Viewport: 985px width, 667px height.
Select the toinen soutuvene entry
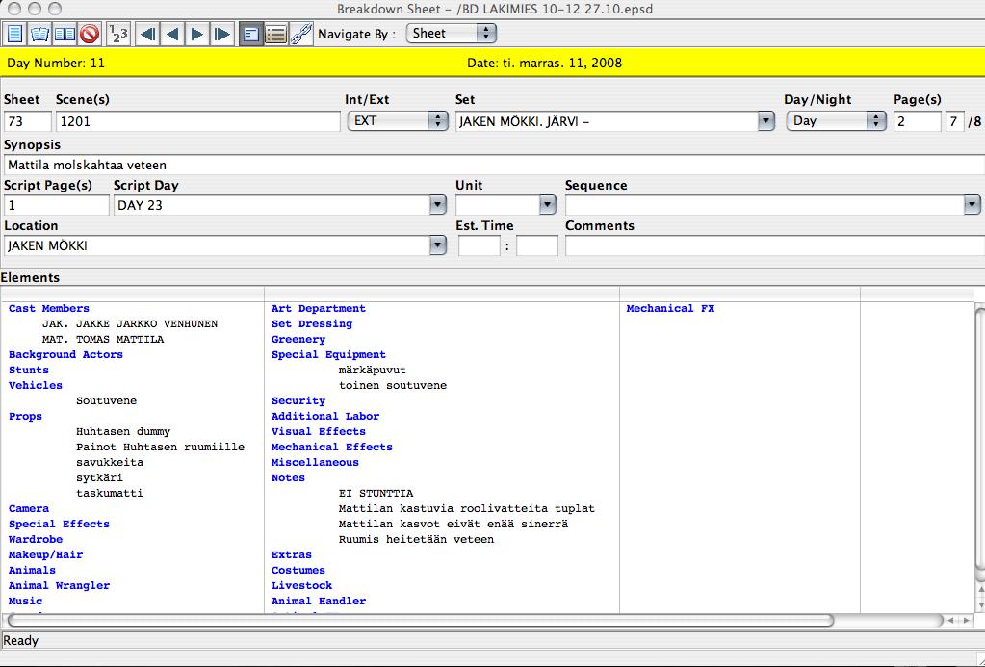[x=393, y=386]
